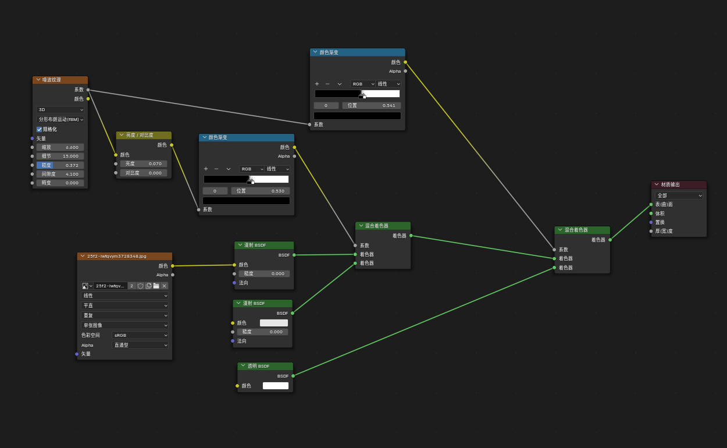Click the 糙度 0.372 slider in noise node
This screenshot has width=727, height=448.
coord(60,165)
